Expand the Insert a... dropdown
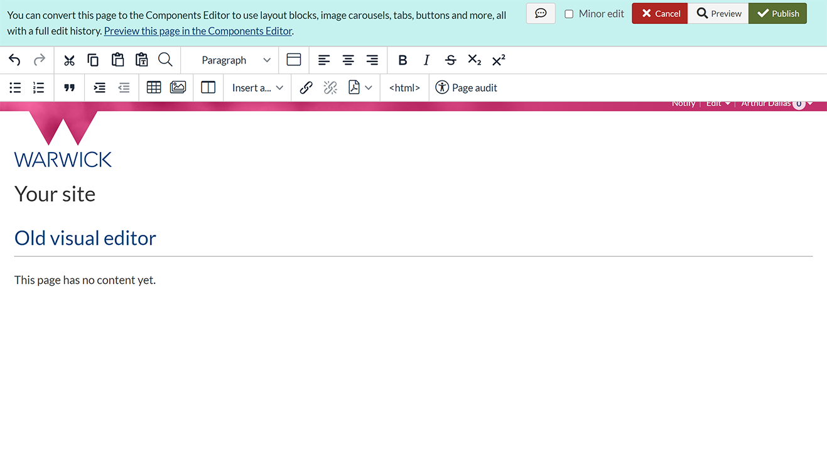This screenshot has width=827, height=476. pos(257,88)
